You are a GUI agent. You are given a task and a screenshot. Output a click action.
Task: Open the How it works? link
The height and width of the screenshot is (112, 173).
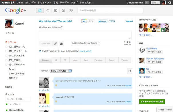coord(85,51)
